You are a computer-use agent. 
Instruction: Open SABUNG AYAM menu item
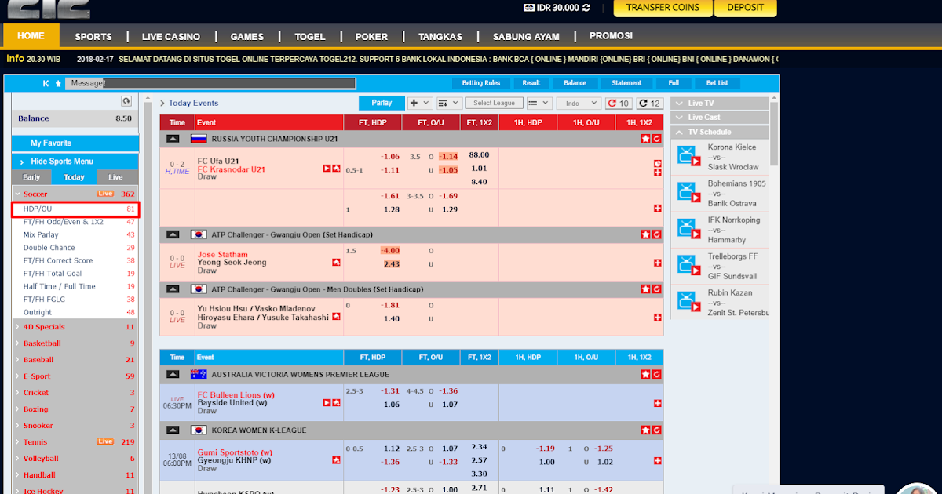coord(526,36)
